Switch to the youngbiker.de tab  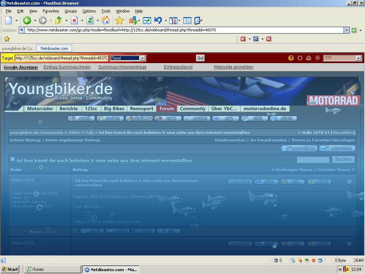pos(19,49)
